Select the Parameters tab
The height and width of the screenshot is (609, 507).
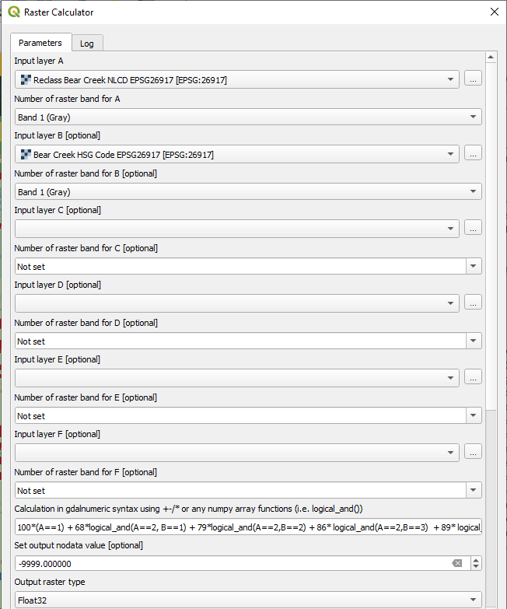(40, 43)
